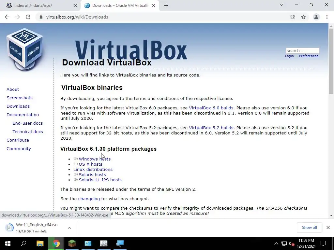The width and height of the screenshot is (334, 250).
Task: Open the Chrome profile avatar
Action: coord(316,17)
